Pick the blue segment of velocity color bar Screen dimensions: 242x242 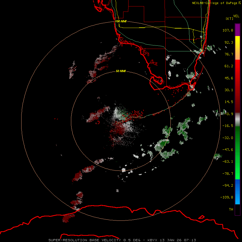(237, 192)
